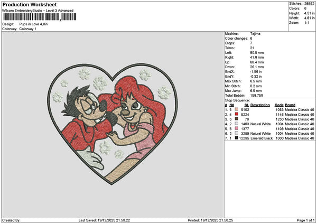Click "Wilcom EmbroideryStudio – Level 3 Advanced" text

tap(38, 11)
